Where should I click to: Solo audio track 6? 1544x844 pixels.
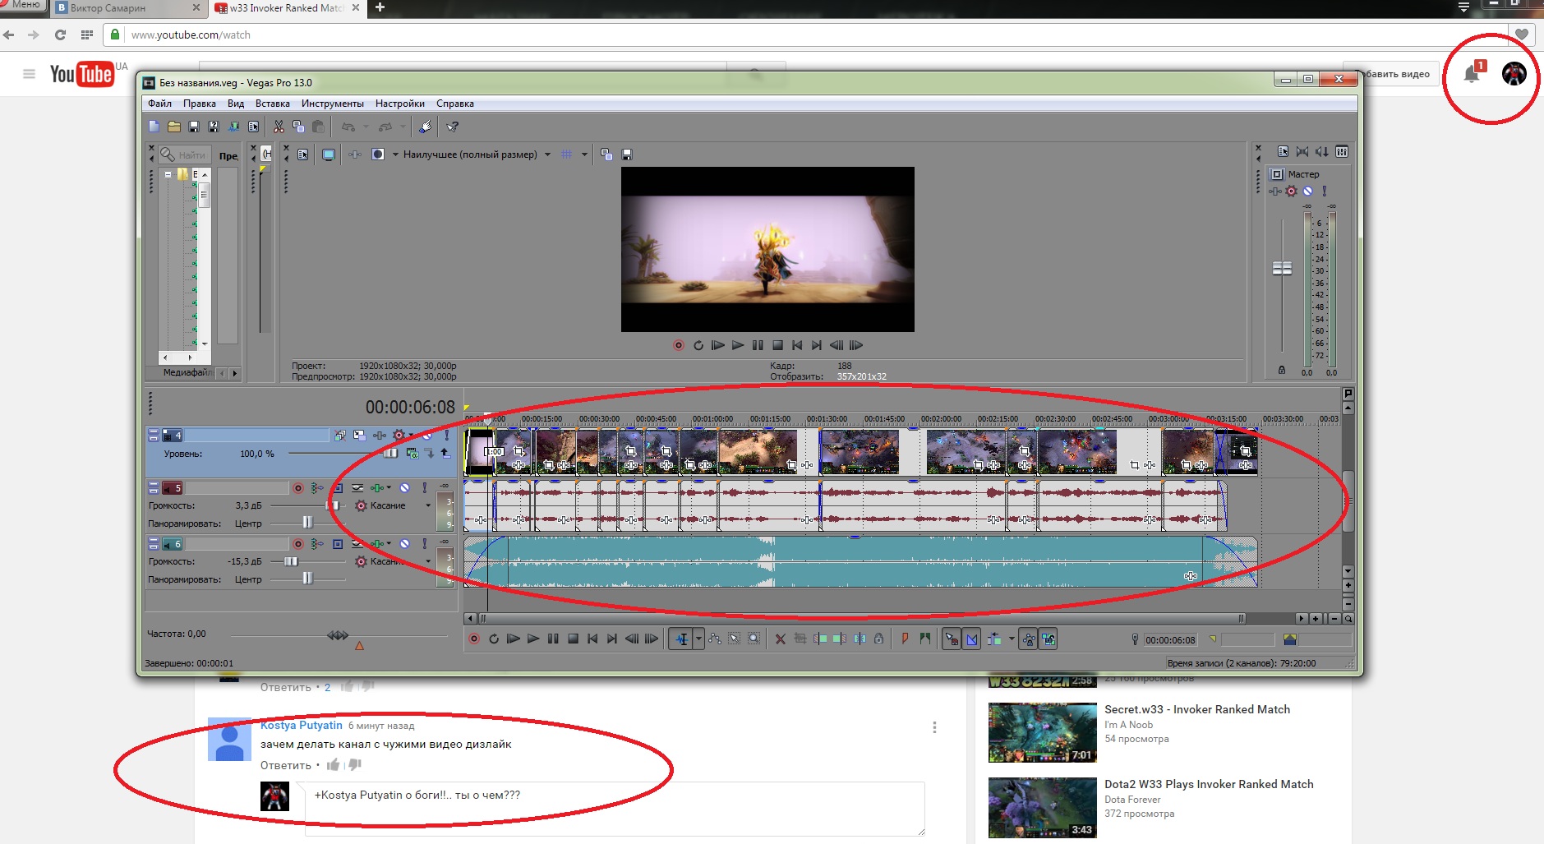click(425, 543)
